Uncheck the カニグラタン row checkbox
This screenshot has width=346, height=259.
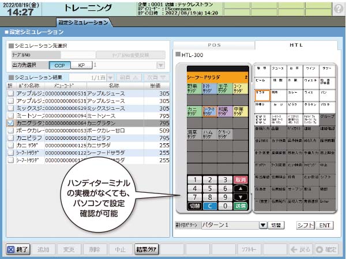coord(10,123)
